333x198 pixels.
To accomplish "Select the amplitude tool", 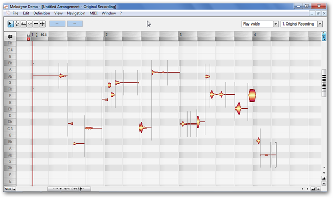I will tap(30, 24).
